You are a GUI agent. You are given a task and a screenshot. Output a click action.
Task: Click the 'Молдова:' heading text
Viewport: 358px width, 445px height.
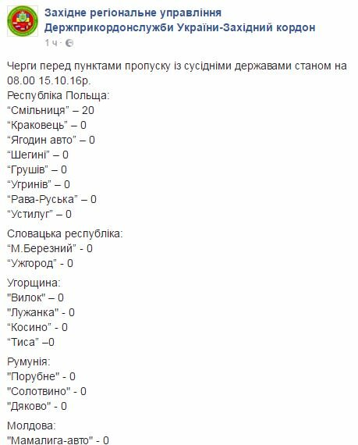click(31, 425)
